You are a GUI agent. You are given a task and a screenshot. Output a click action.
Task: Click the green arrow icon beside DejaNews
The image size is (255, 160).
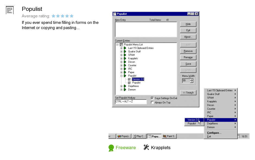(x=125, y=86)
